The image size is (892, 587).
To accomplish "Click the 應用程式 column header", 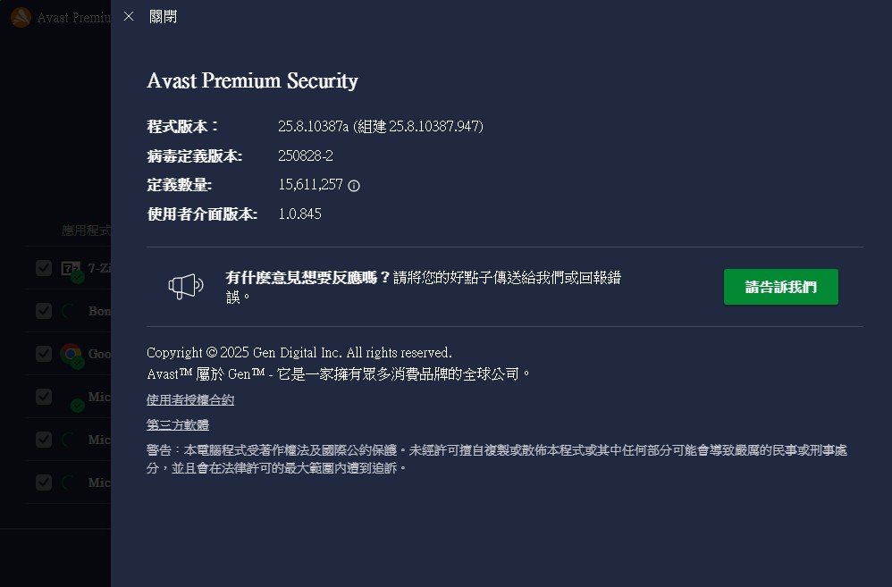I will click(x=86, y=231).
